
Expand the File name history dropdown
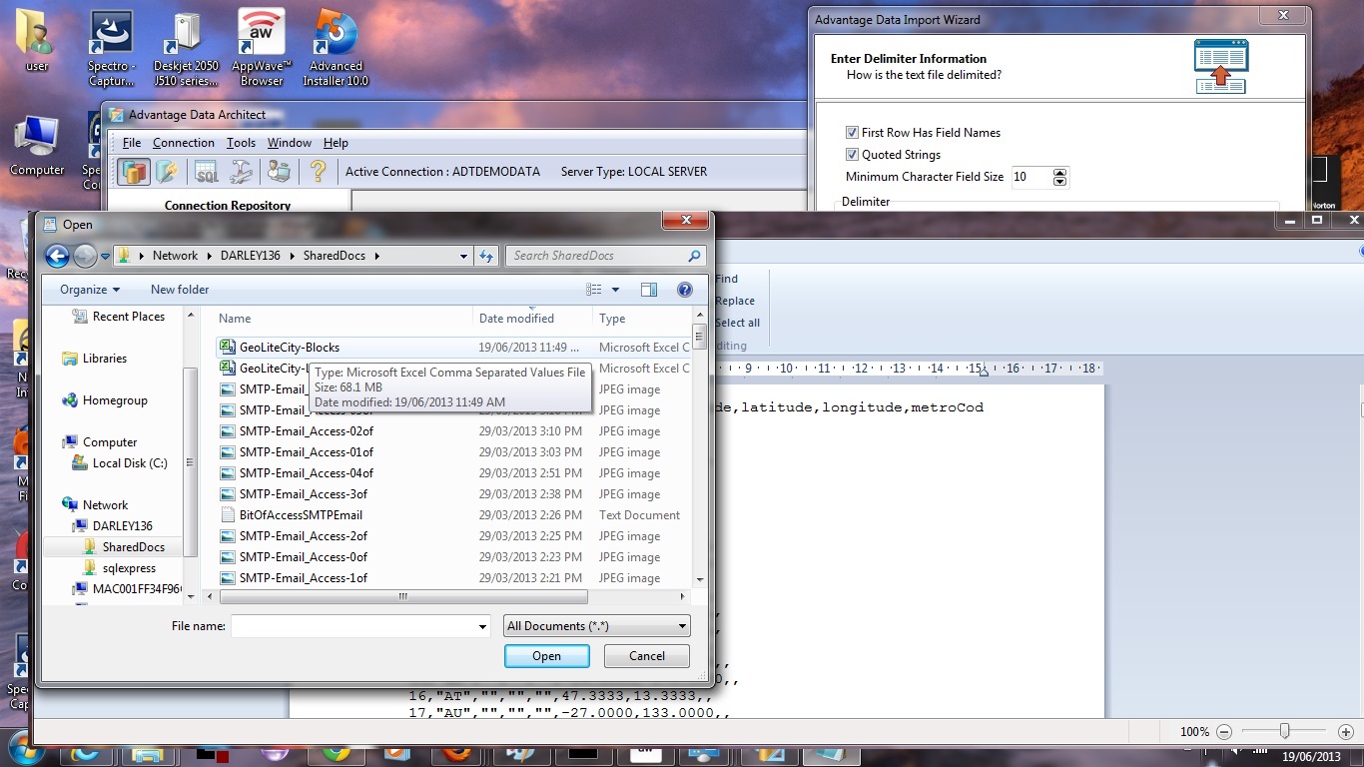coord(482,626)
